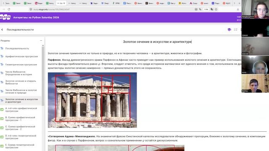
Task: Click the page heading Золотое сечение в искусстве и архитектуре
Action: tap(157, 42)
